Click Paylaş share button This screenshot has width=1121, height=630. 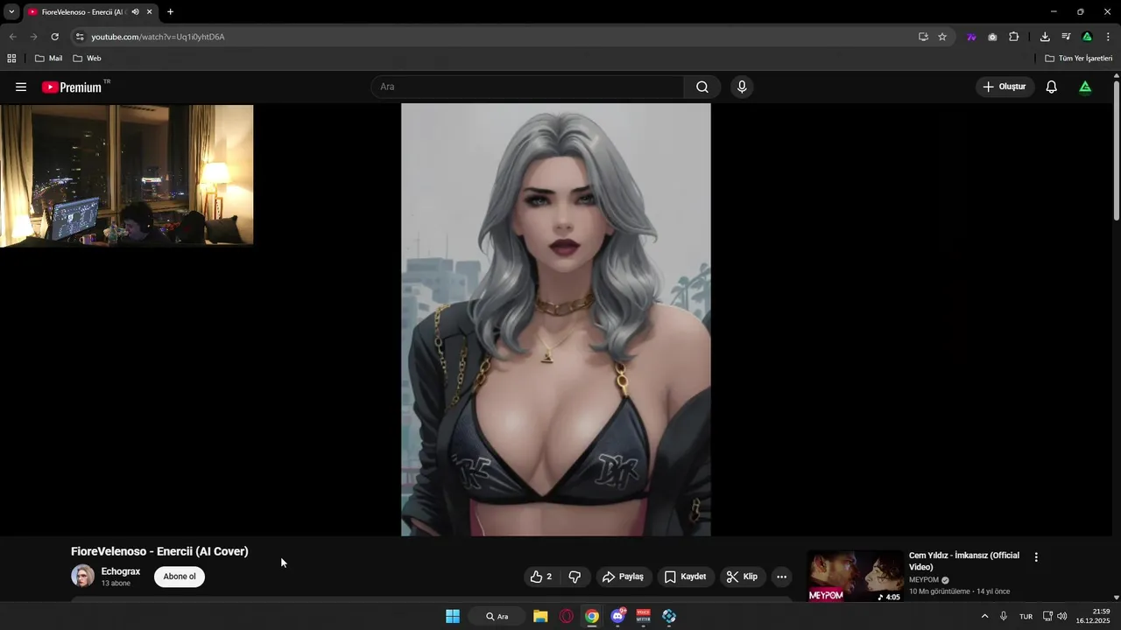click(623, 577)
